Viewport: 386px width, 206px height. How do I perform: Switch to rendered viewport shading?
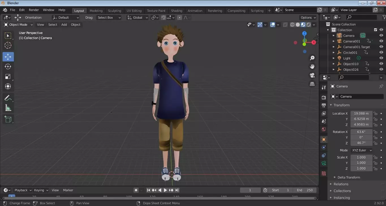click(309, 25)
